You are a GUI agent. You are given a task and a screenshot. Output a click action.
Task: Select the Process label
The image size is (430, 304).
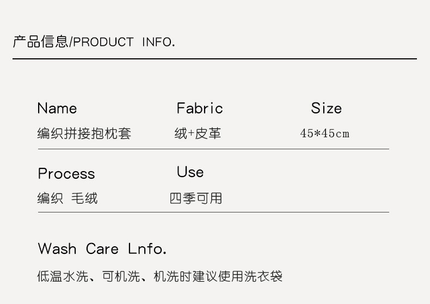tap(66, 174)
